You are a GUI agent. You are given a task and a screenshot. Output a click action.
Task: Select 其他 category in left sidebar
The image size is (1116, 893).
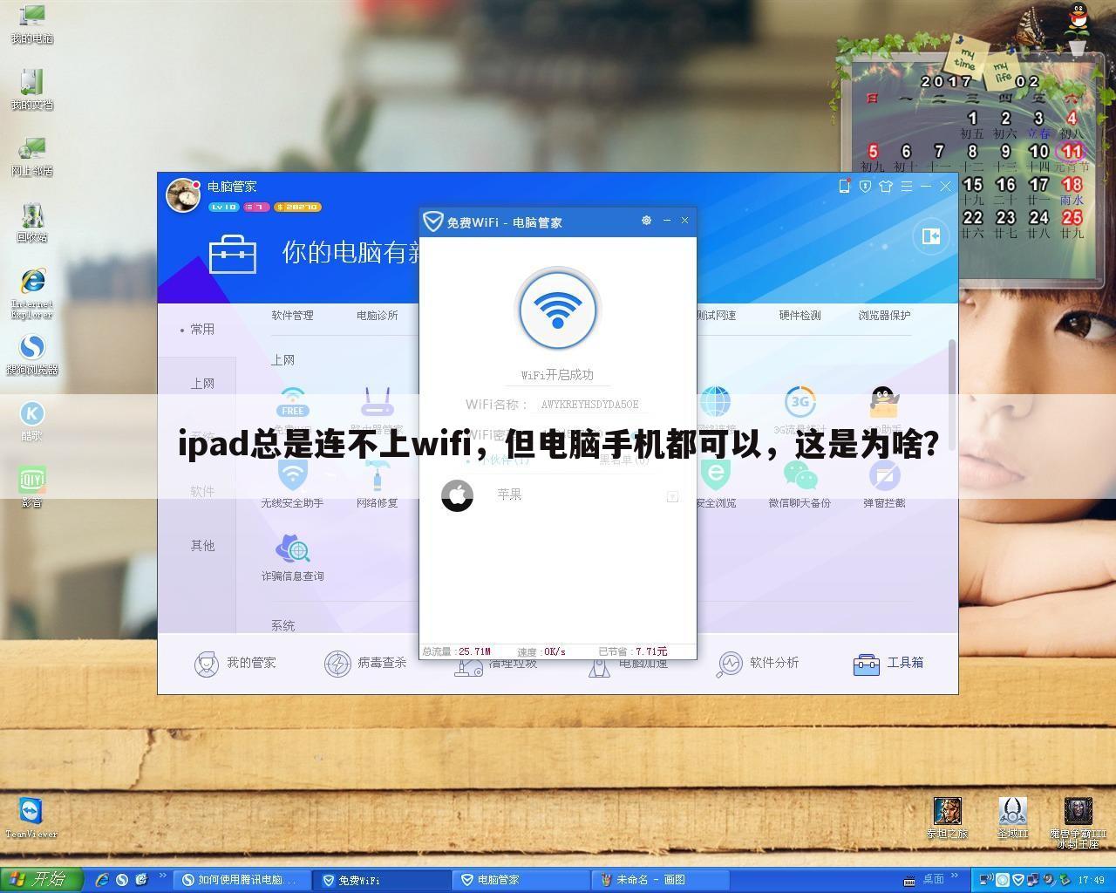click(202, 546)
